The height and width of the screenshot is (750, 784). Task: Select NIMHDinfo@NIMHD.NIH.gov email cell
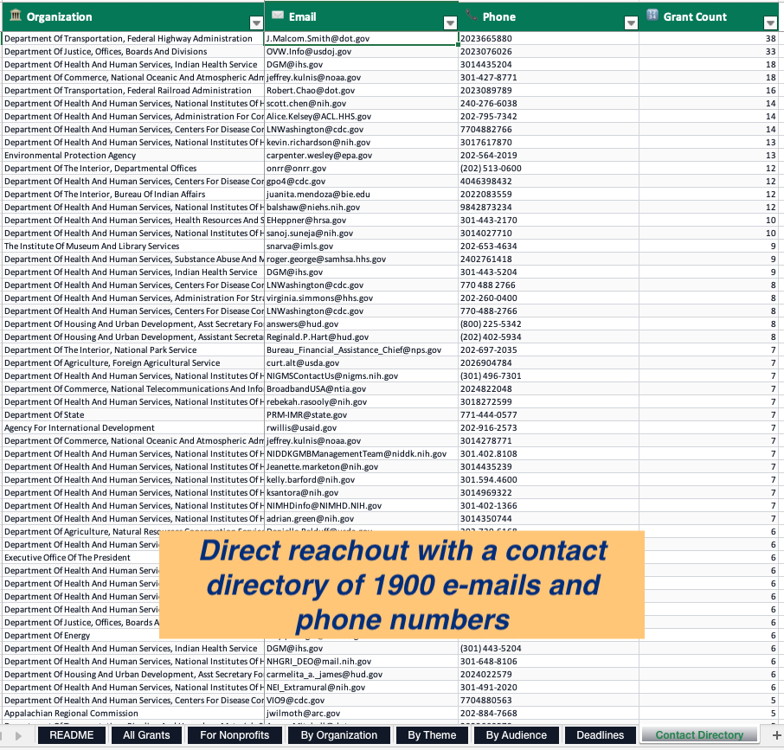(x=361, y=506)
